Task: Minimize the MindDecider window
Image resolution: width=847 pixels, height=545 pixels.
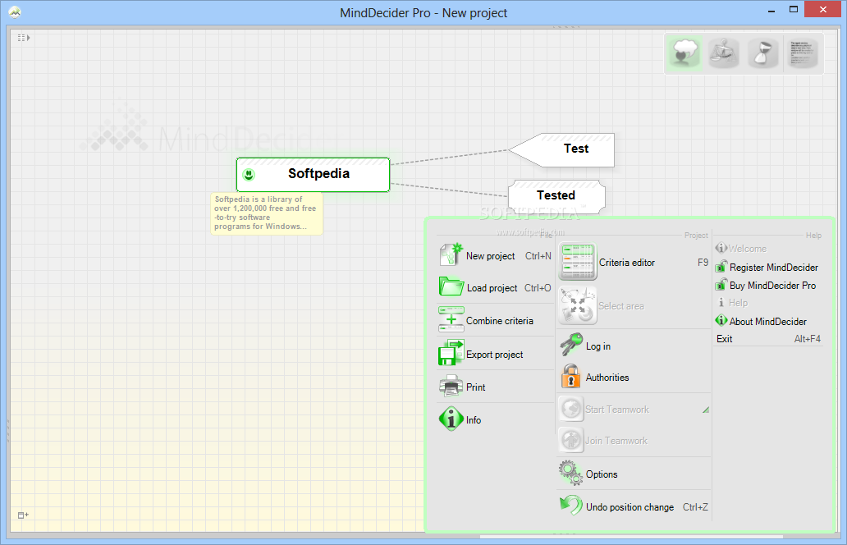Action: click(771, 10)
